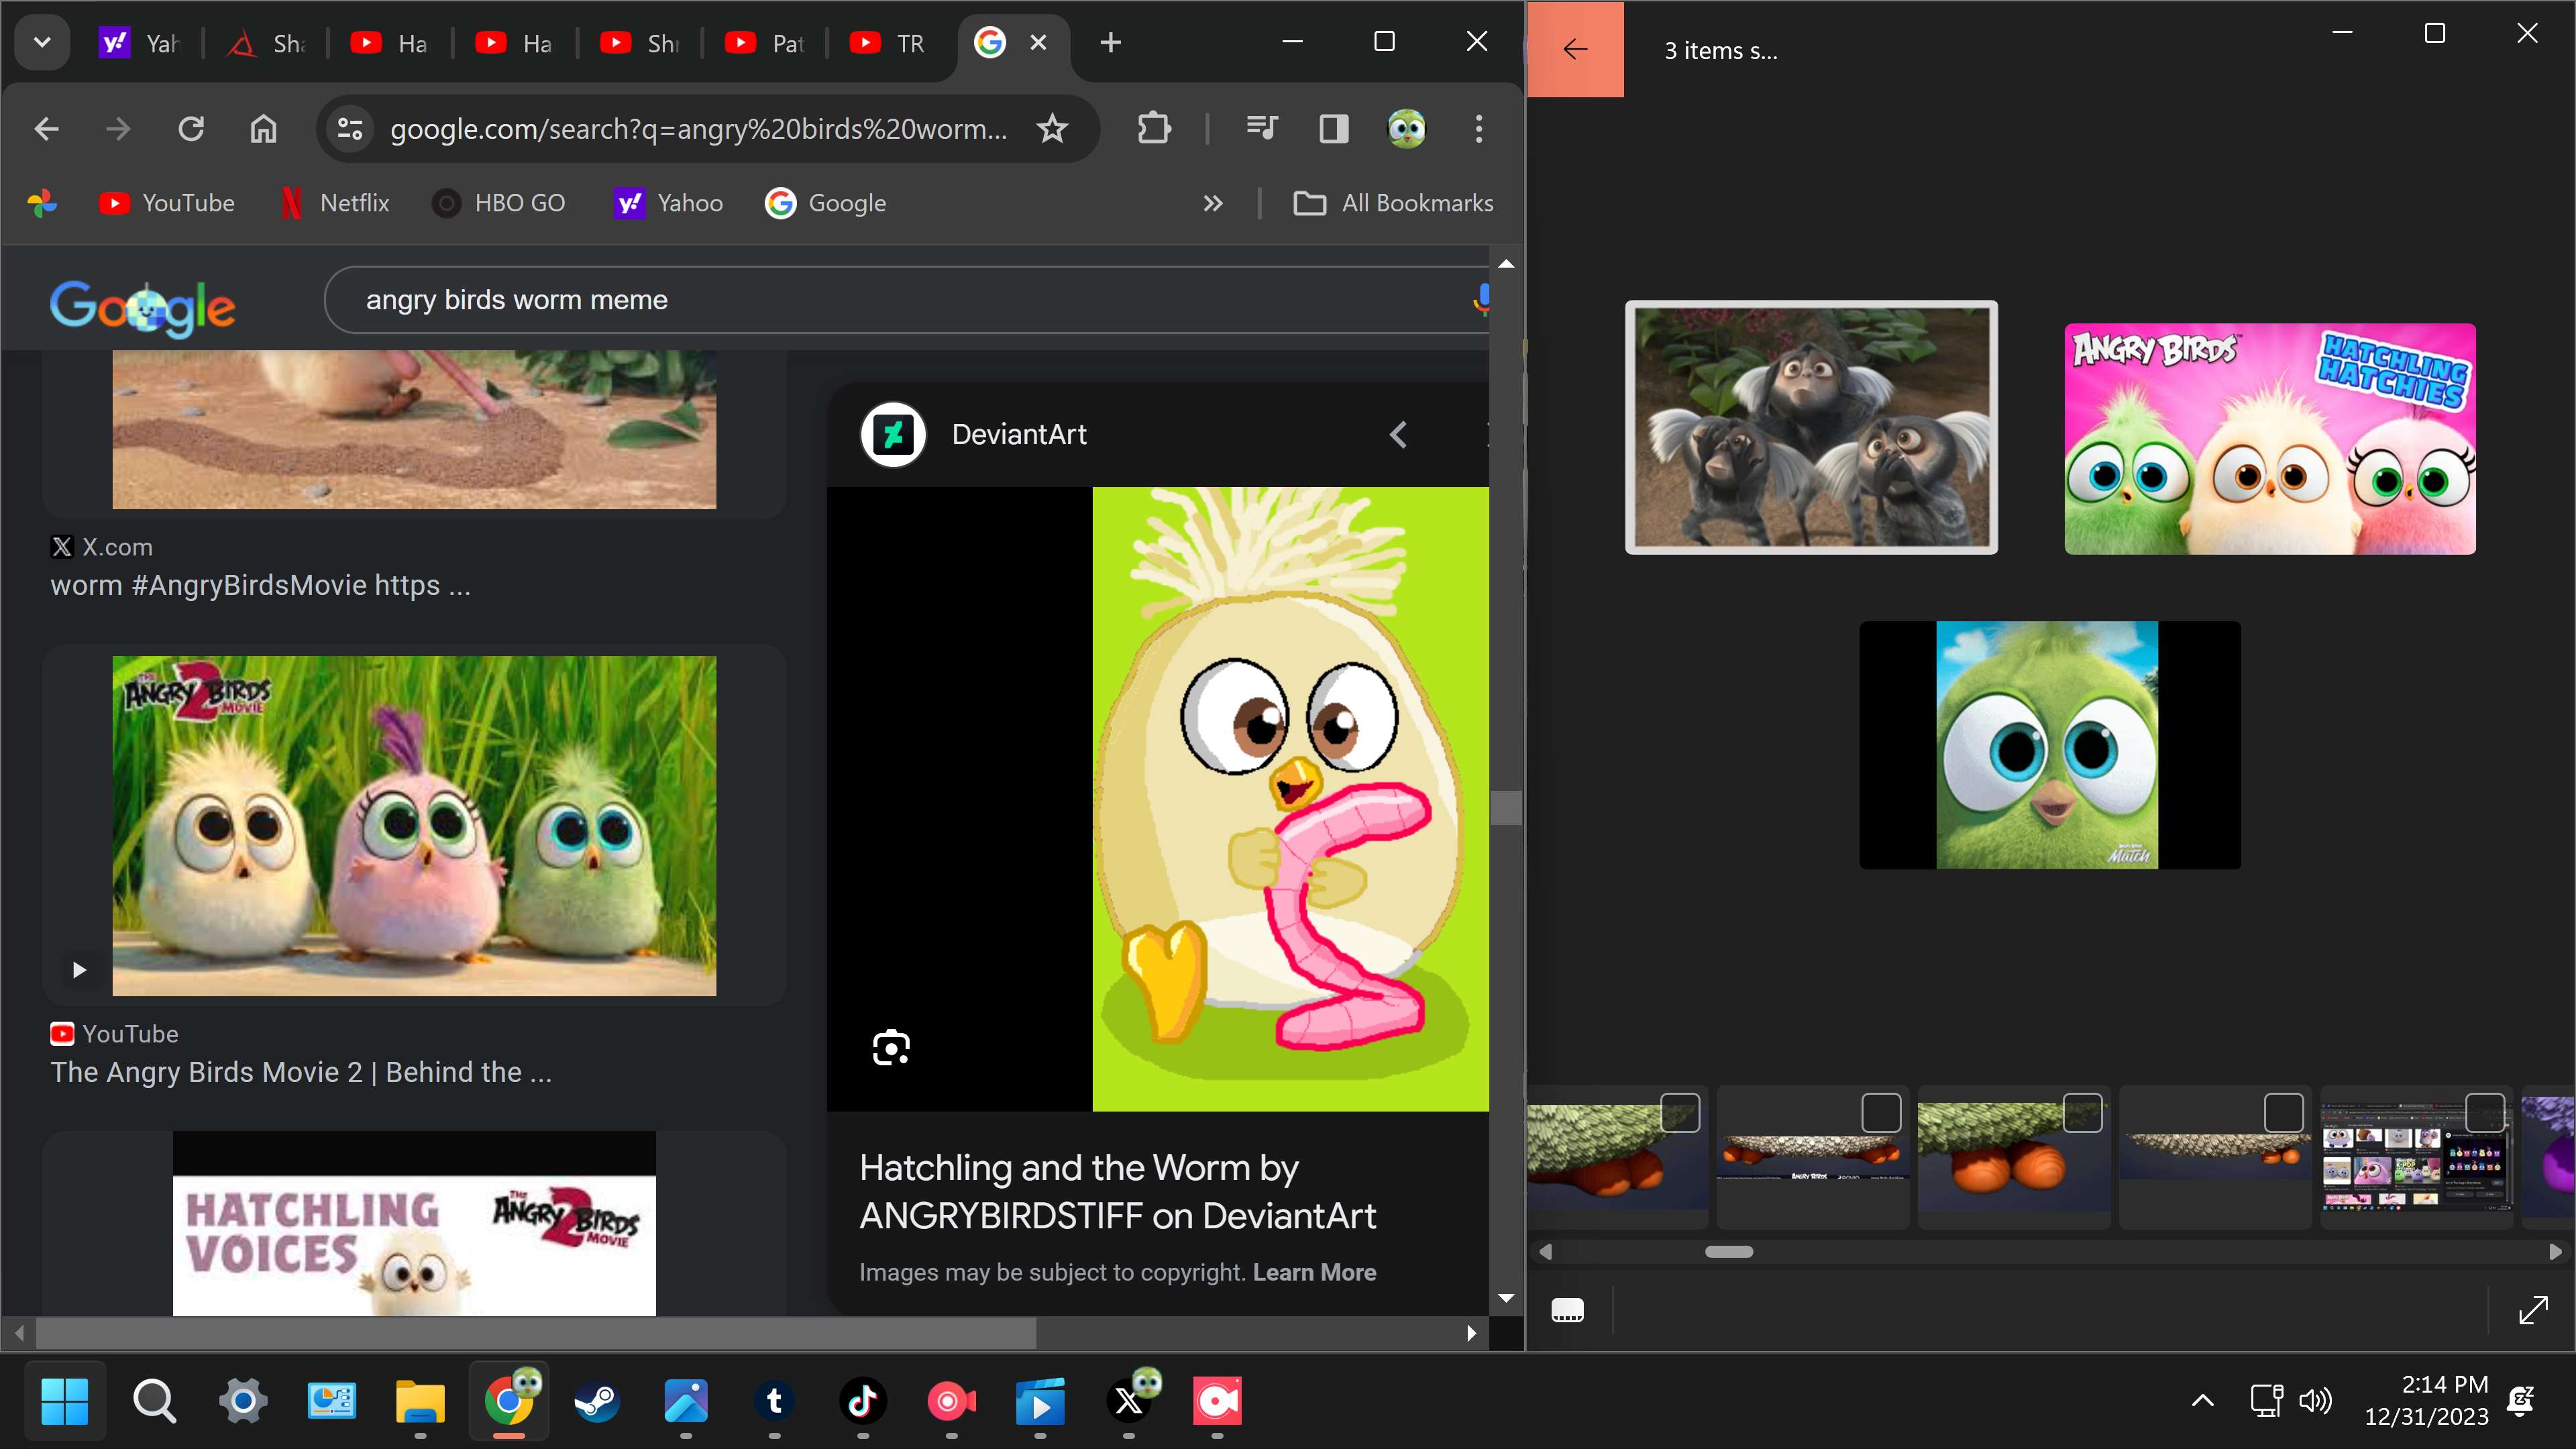View site information icon in address bar
This screenshot has height=1449, width=2576.
(349, 129)
